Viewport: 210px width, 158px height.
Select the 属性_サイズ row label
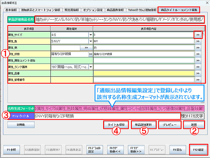(29, 35)
